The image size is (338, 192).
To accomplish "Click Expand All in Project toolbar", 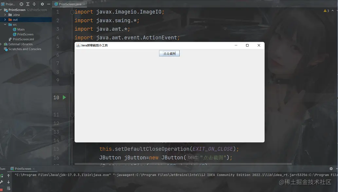I will [x=28, y=4].
